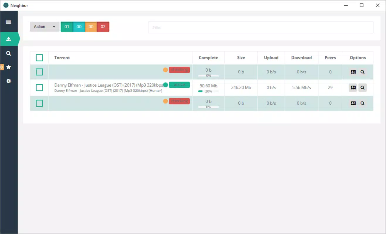Click the Download column header

301,58
